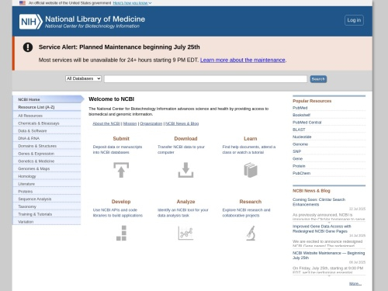Click the Analyze chart icon
The width and height of the screenshot is (388, 291).
185,233
